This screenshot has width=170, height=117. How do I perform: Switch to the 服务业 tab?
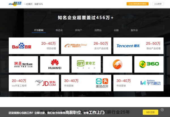(134, 30)
